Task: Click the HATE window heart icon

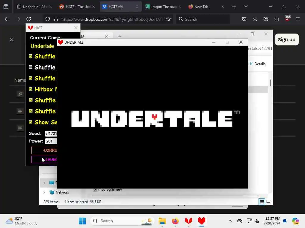Action: tap(30, 28)
